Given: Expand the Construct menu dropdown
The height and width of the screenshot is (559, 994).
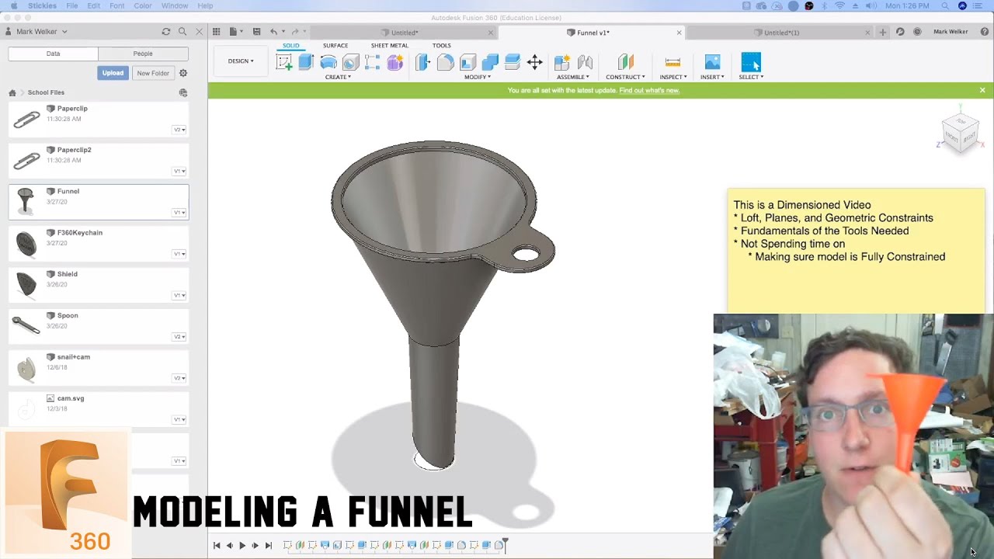Looking at the screenshot, I should click(625, 77).
